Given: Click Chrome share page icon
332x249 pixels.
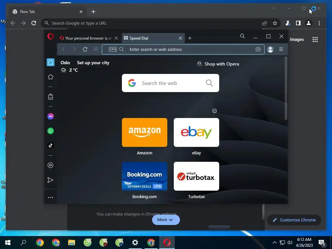Looking at the screenshot, I should pos(265,23).
